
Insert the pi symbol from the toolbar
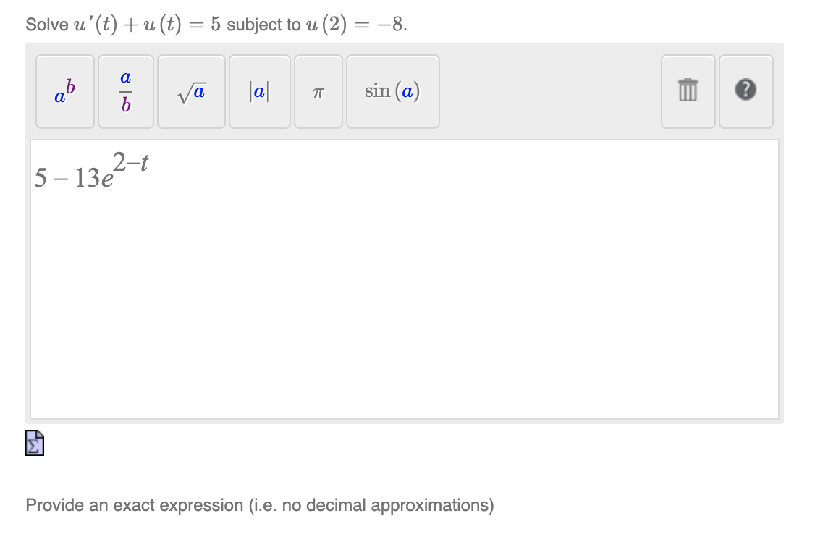(x=318, y=92)
